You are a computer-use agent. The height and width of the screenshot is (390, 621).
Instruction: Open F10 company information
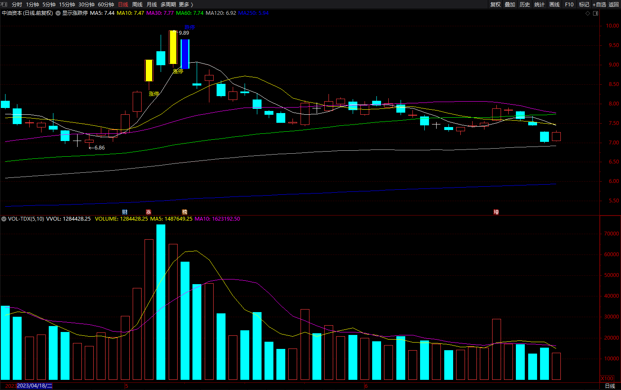pyautogui.click(x=569, y=5)
